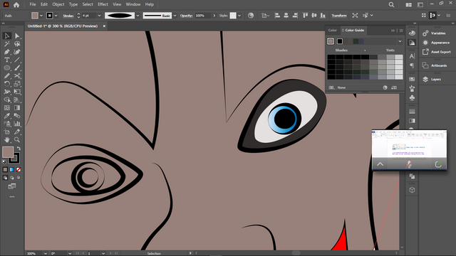The width and height of the screenshot is (456, 256).
Task: Toggle muted microphone in overlay window
Action: point(409,164)
